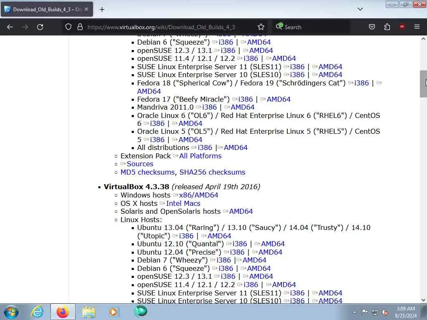Open Windows Explorer from the taskbar
The height and width of the screenshot is (320, 427).
click(89, 312)
